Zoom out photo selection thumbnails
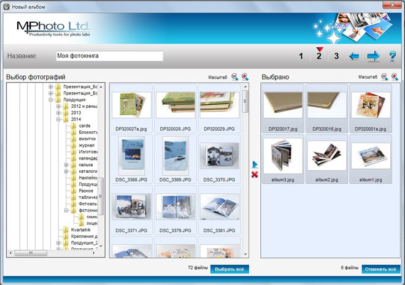 234,77
